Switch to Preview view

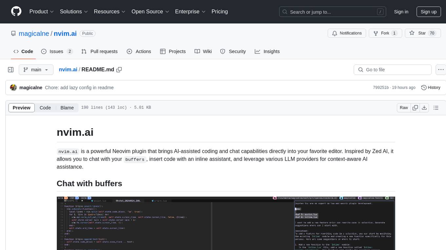[22, 108]
